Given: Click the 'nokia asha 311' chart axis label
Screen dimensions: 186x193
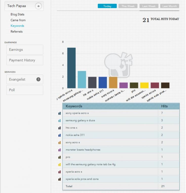Looking at the screenshot, I should [95, 95].
